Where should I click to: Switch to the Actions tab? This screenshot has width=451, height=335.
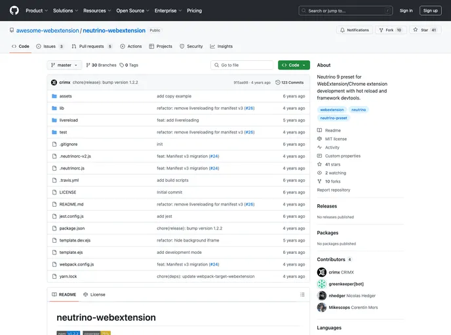[x=131, y=46]
